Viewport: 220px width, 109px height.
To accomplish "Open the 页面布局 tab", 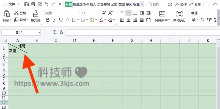I will (104, 4).
